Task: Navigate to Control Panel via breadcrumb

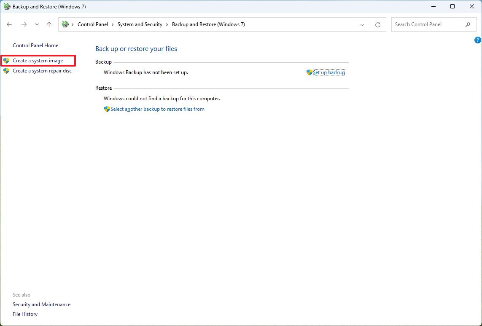Action: click(x=93, y=24)
